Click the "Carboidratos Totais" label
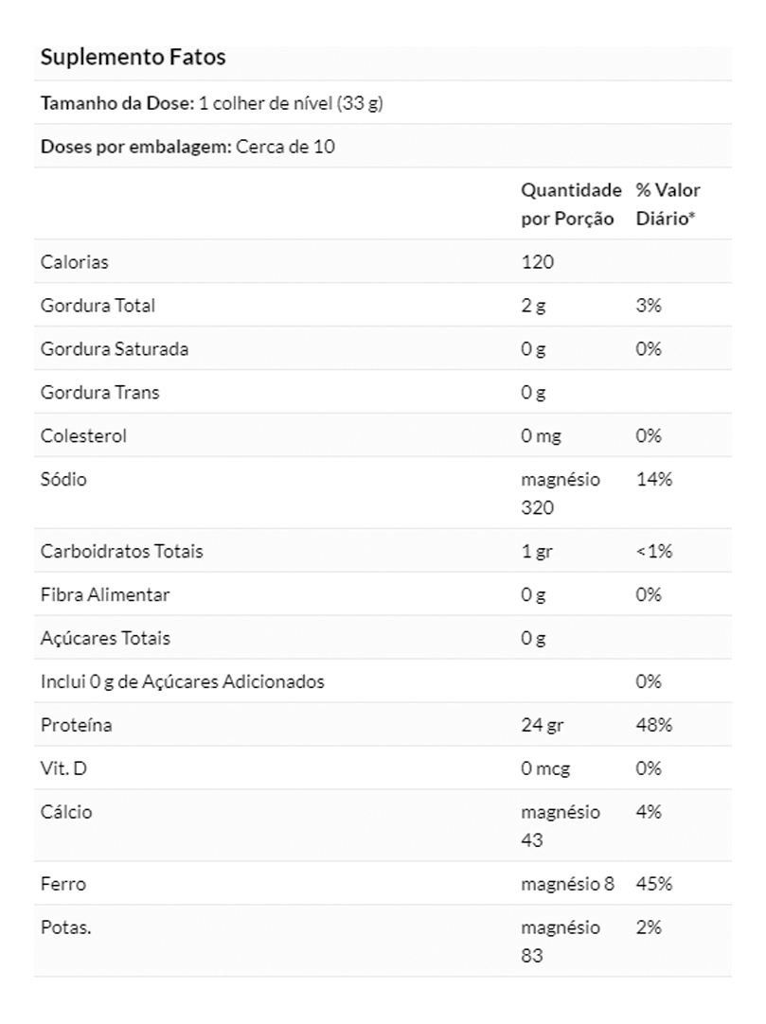 click(121, 551)
